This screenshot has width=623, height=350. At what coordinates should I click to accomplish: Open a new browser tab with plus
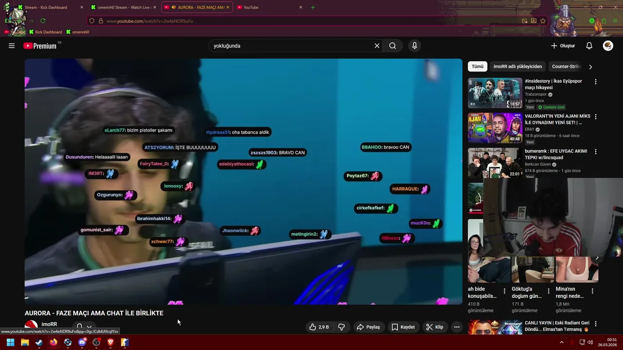point(313,7)
